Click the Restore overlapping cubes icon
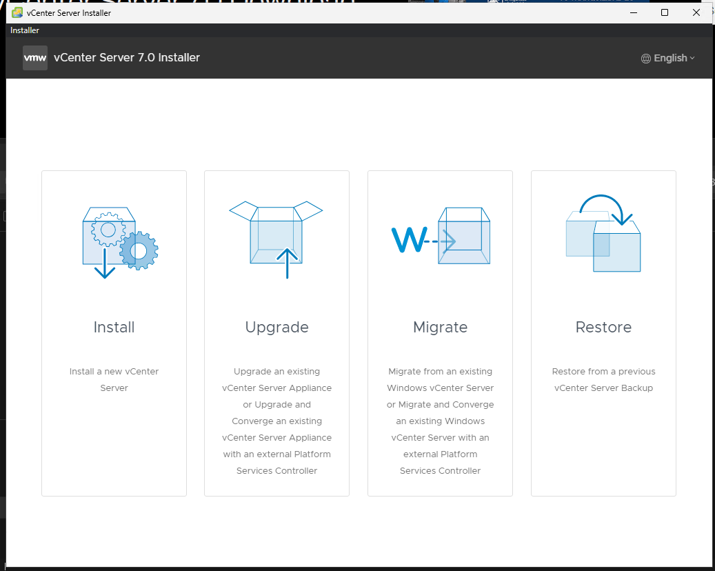Screen dimensions: 715x571 [x=603, y=234]
